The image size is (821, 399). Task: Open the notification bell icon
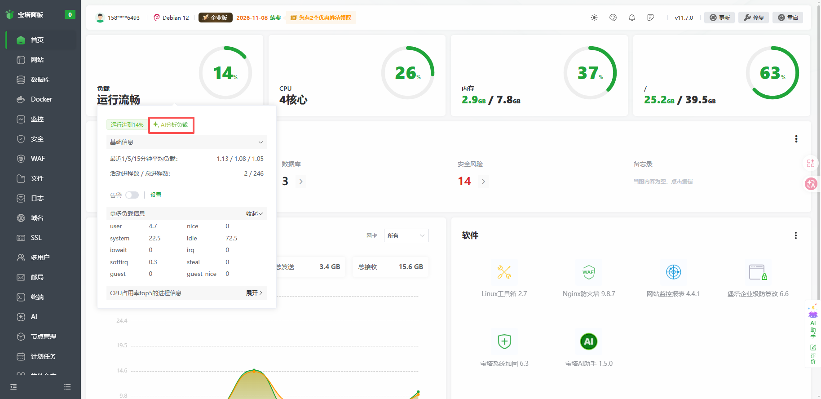tap(632, 18)
